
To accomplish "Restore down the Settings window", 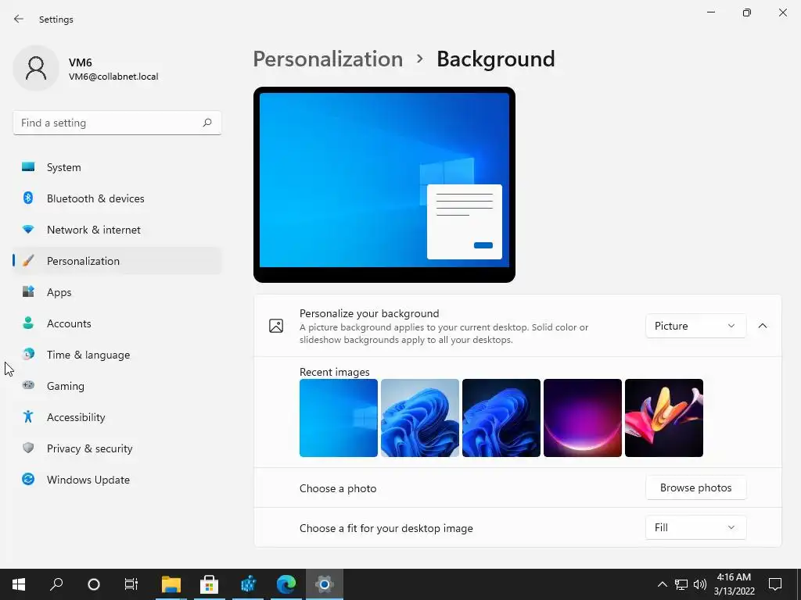I will [x=747, y=12].
